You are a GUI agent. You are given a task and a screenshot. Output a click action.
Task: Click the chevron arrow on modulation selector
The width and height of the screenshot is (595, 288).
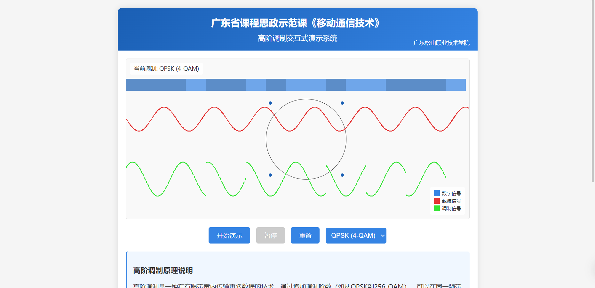coord(383,236)
